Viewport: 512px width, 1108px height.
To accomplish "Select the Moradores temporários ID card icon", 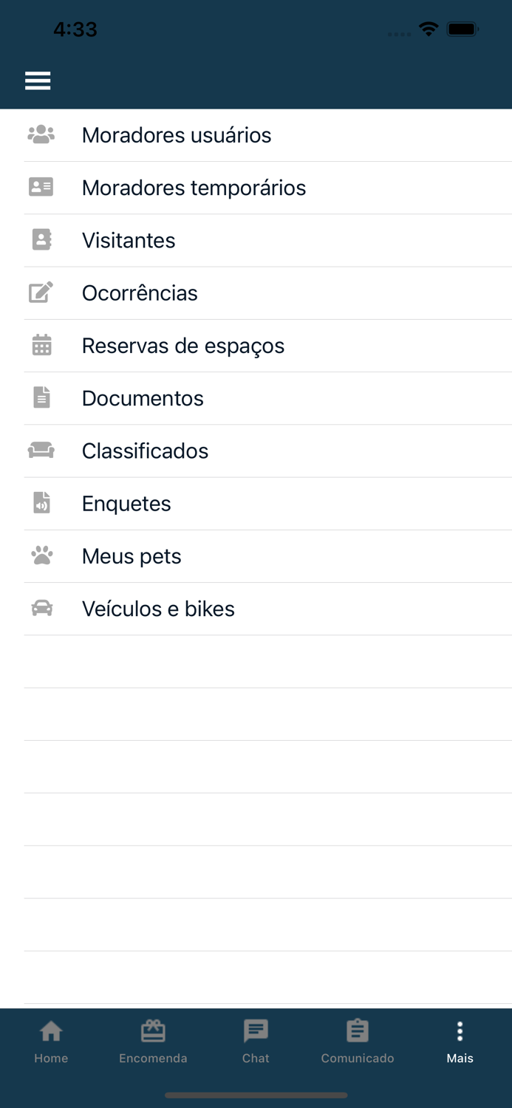I will point(41,188).
